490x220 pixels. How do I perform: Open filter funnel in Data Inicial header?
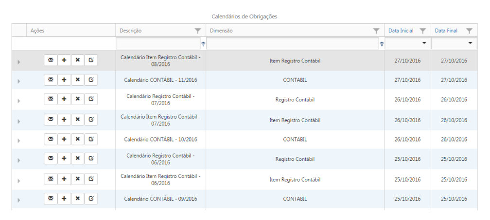[x=423, y=31]
